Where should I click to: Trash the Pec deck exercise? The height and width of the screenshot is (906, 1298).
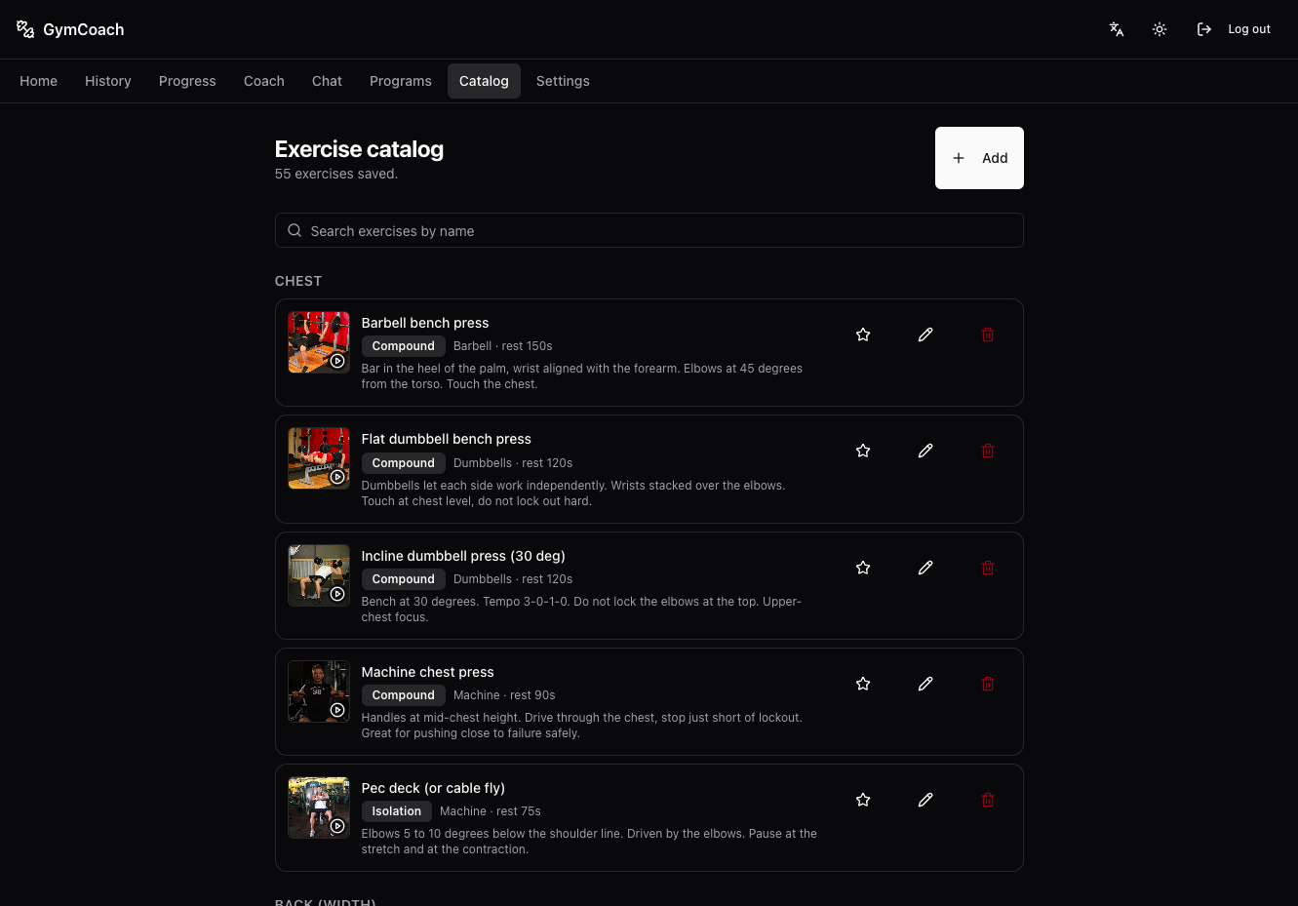[x=988, y=800]
